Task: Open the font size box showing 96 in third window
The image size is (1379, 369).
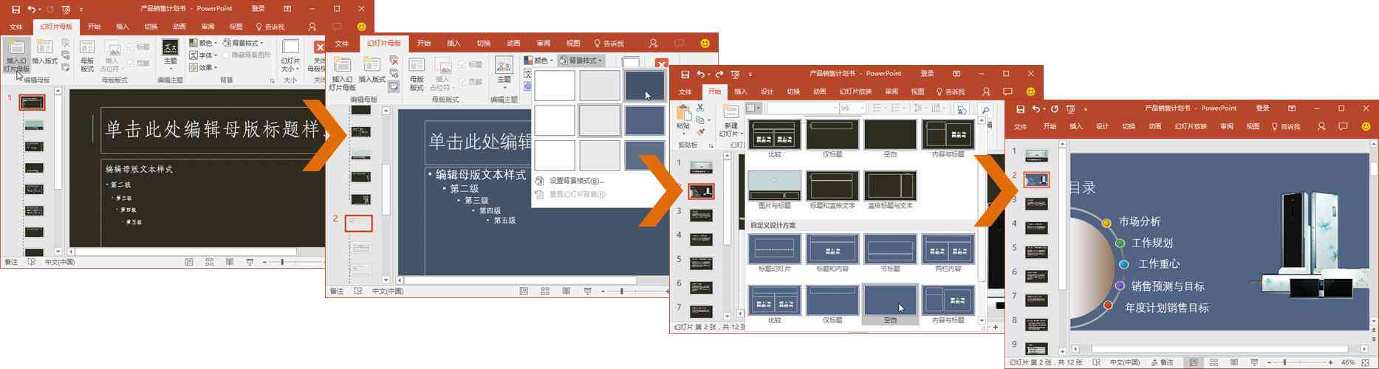Action: (852, 108)
